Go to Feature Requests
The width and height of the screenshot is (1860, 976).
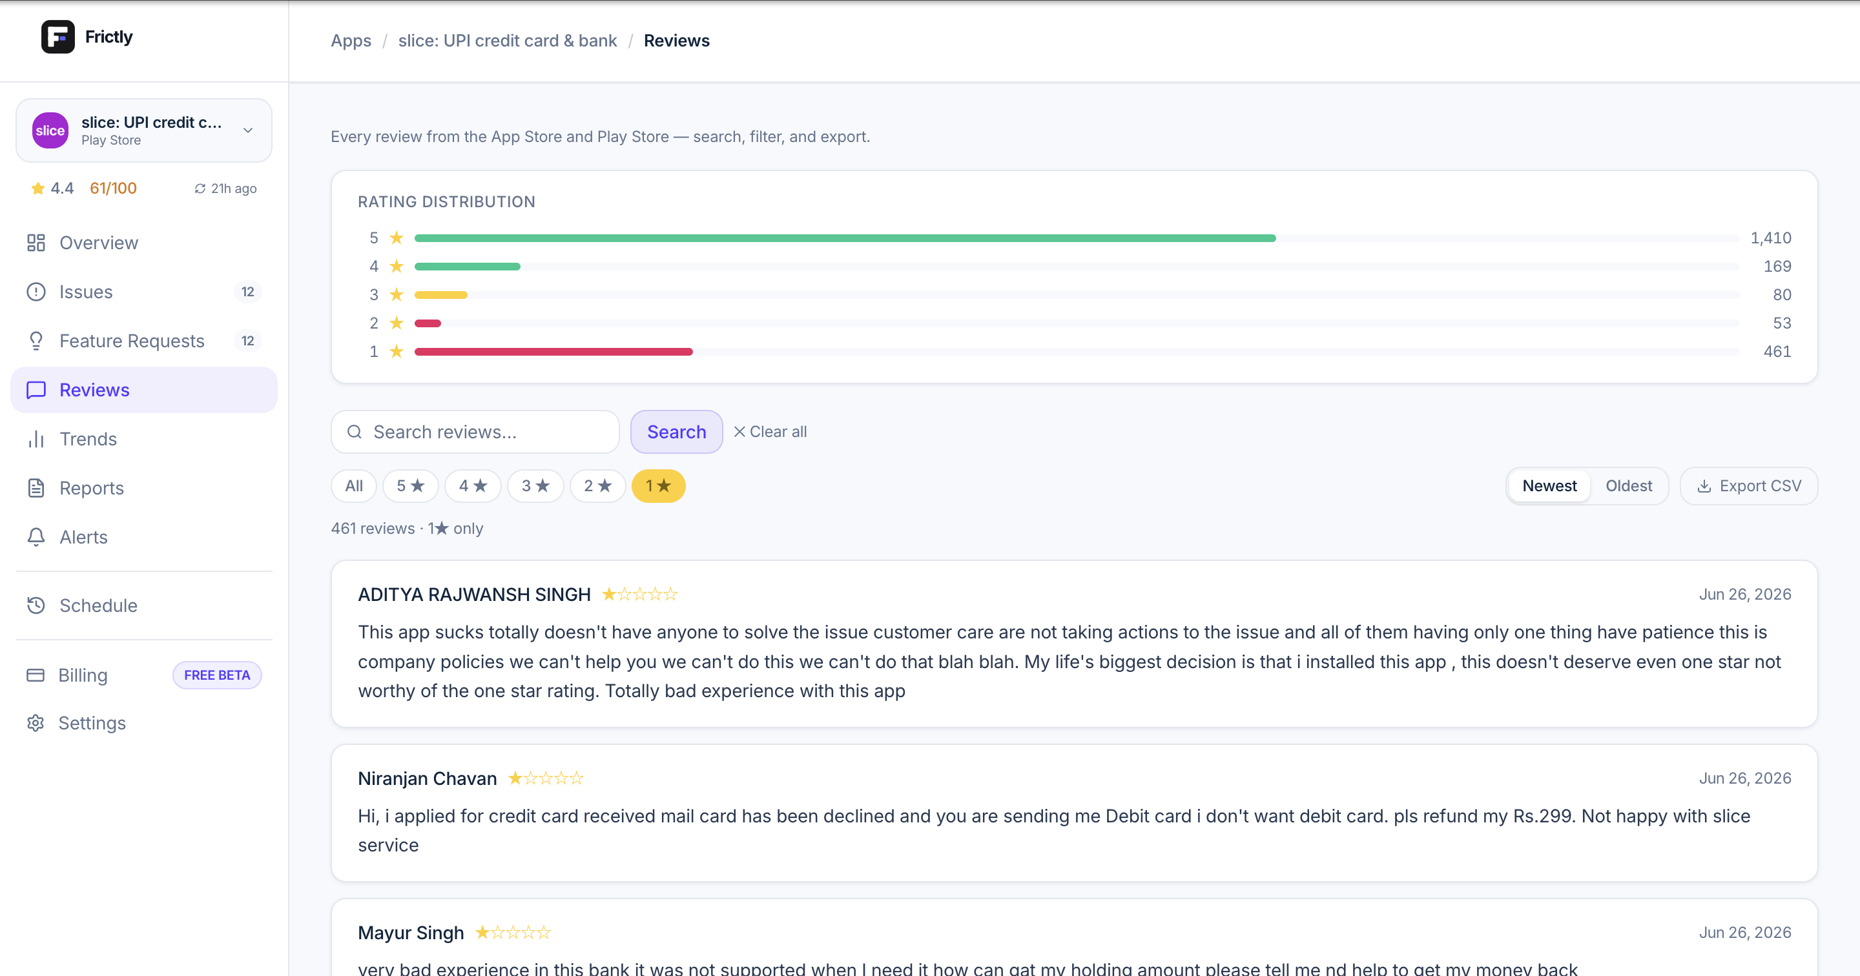(x=143, y=341)
